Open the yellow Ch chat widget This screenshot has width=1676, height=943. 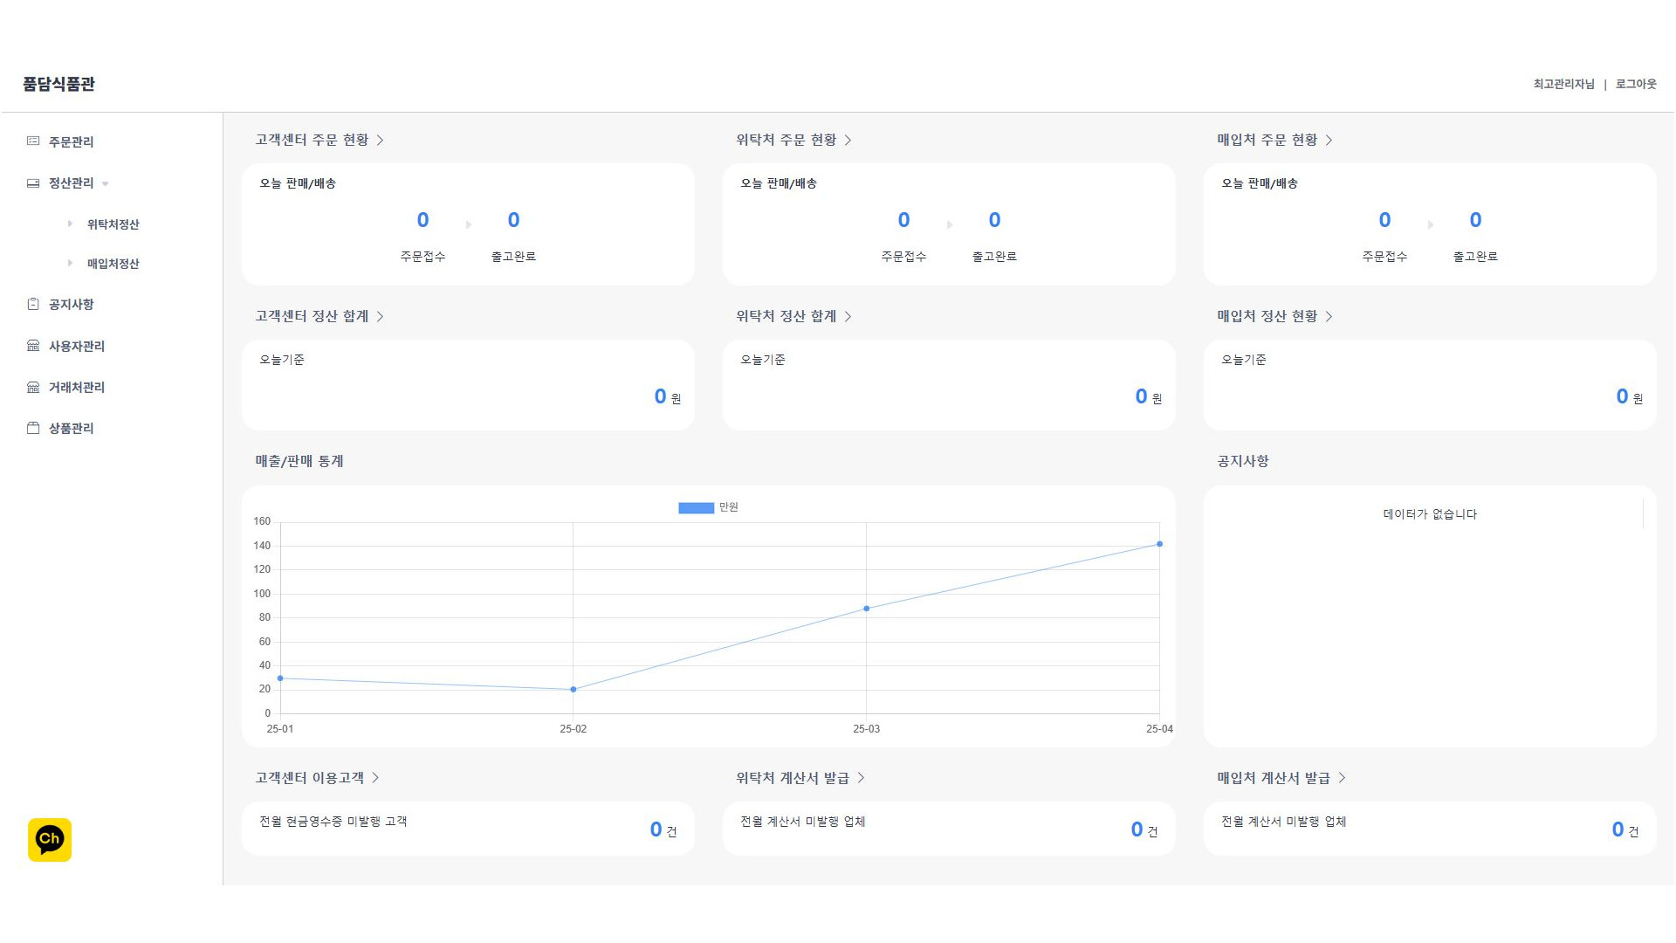[50, 840]
